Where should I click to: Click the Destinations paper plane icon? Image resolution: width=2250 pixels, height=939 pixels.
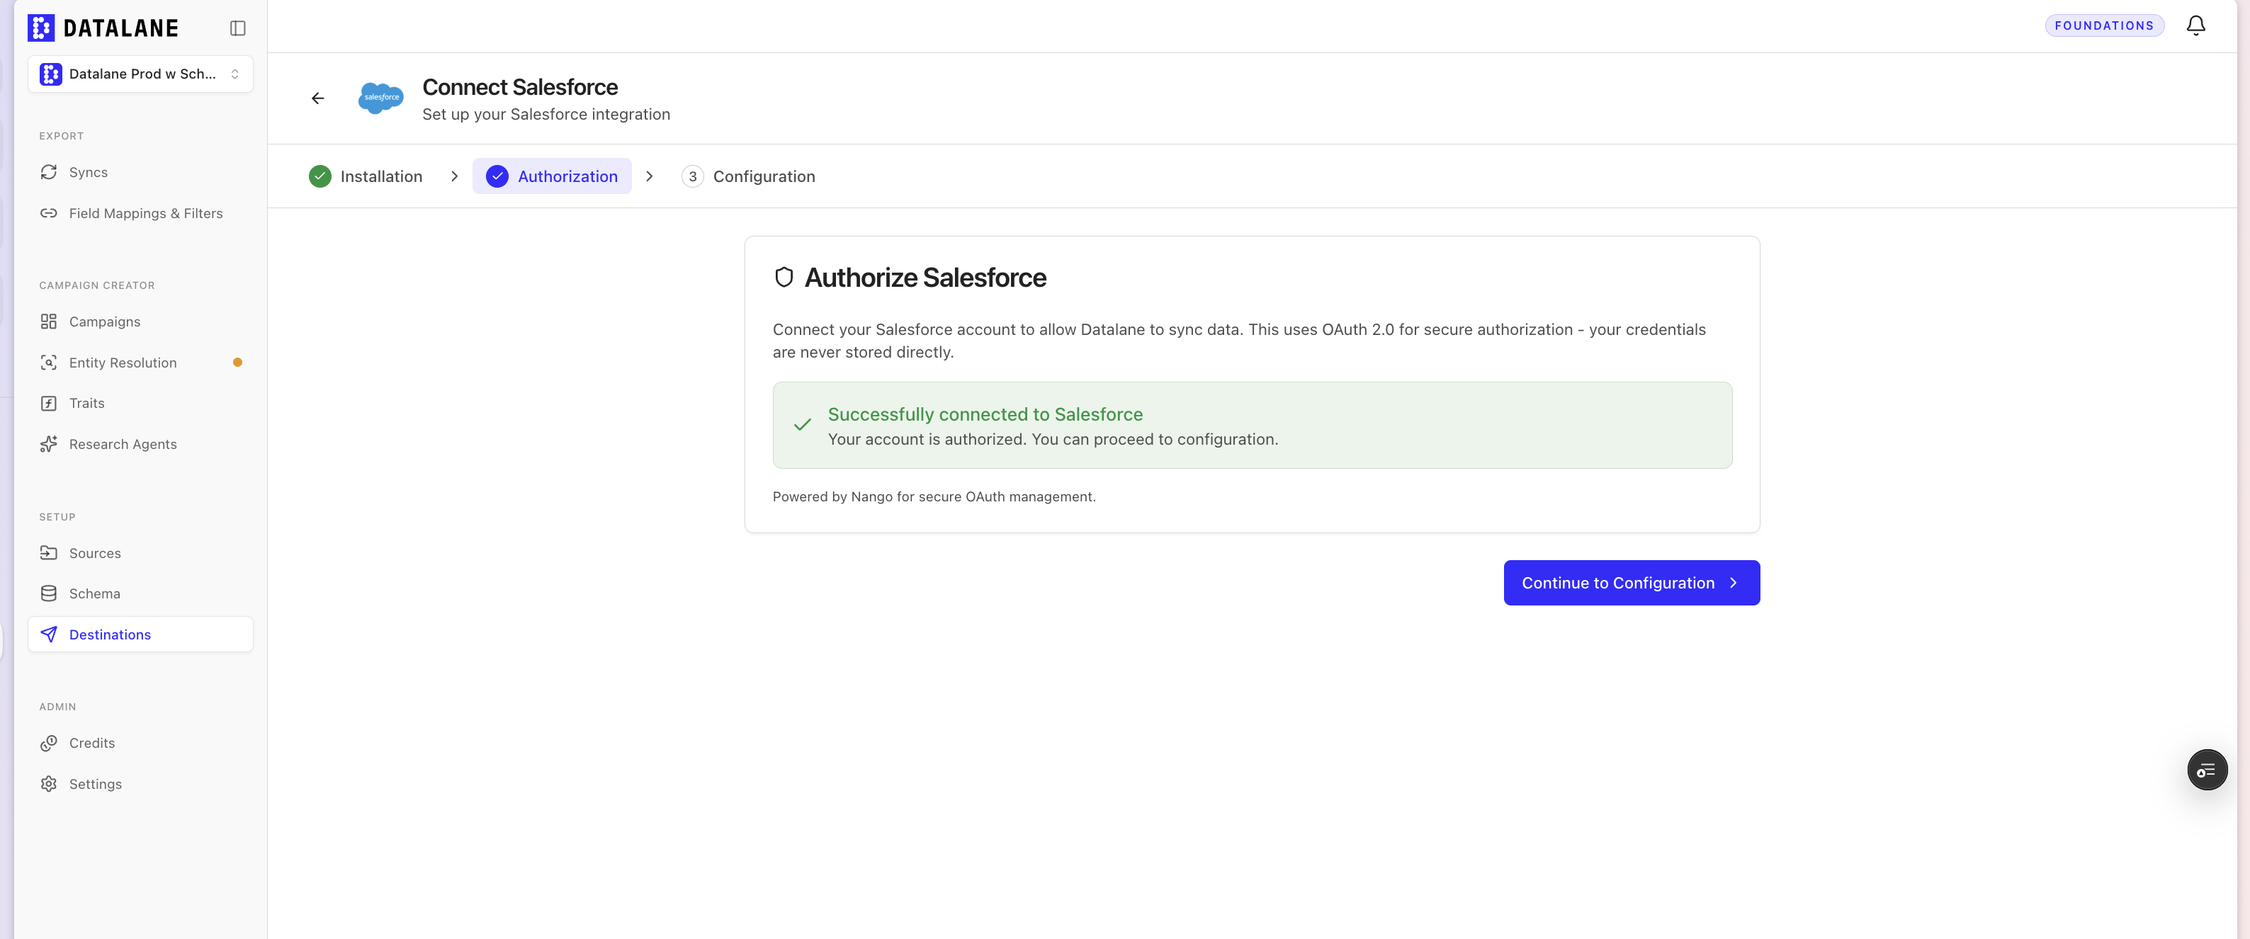coord(49,634)
